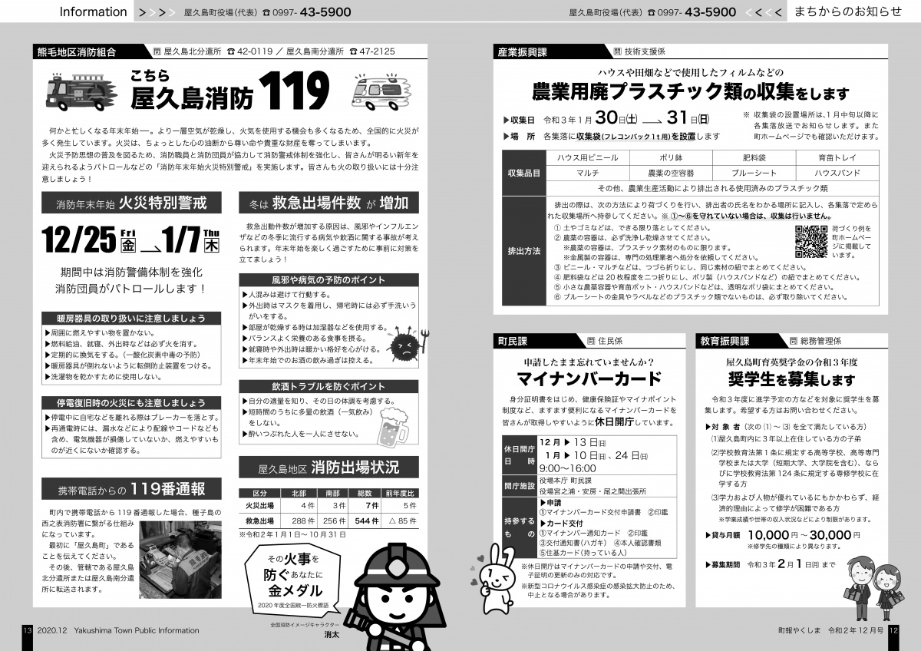Click the 排出方法 row header
This screenshot has height=651, width=921.
coord(523,250)
